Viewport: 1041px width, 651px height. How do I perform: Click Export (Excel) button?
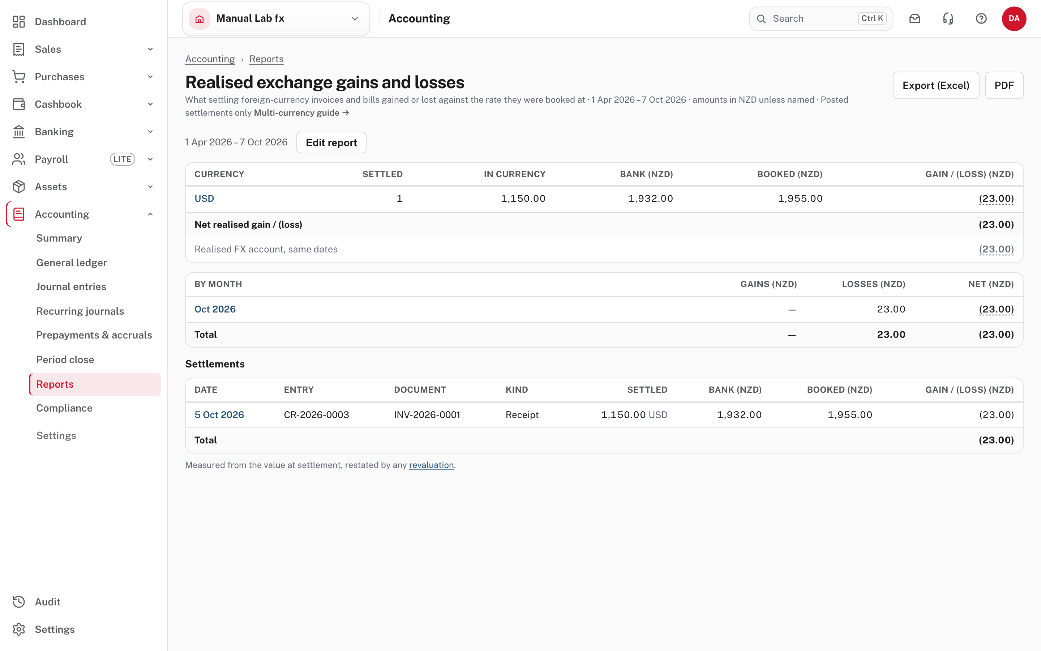tap(935, 85)
